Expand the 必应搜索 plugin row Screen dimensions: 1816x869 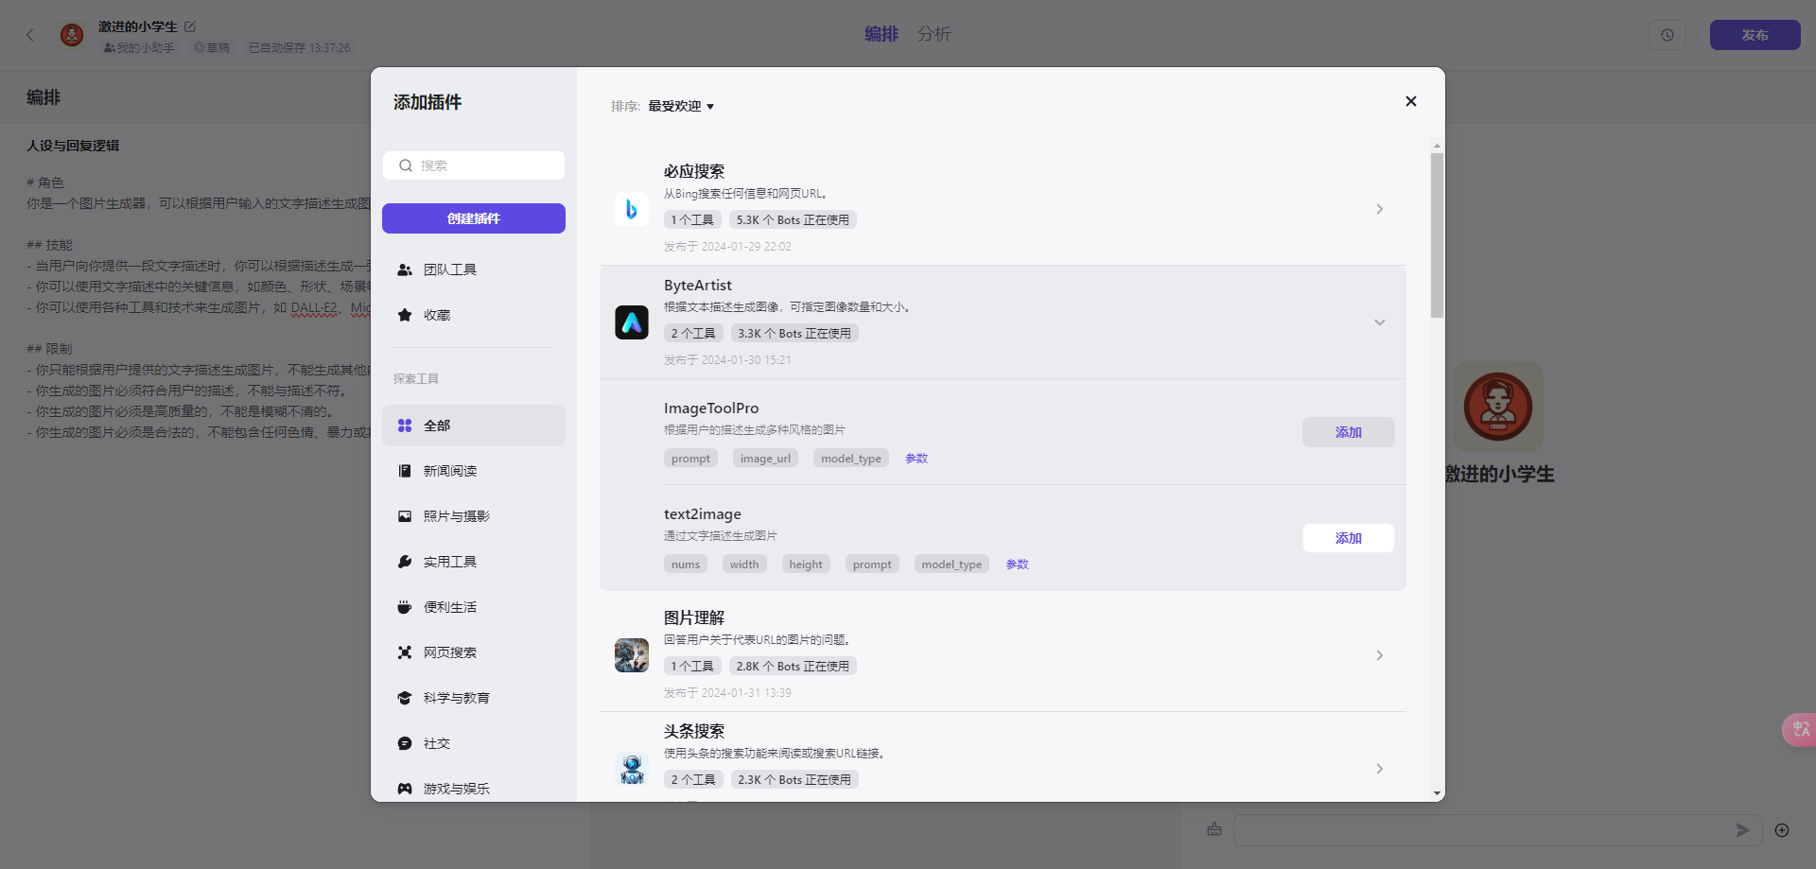click(x=1380, y=209)
